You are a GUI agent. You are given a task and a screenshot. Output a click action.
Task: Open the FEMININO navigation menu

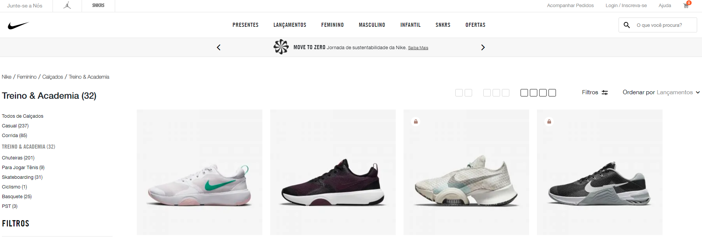tap(332, 25)
